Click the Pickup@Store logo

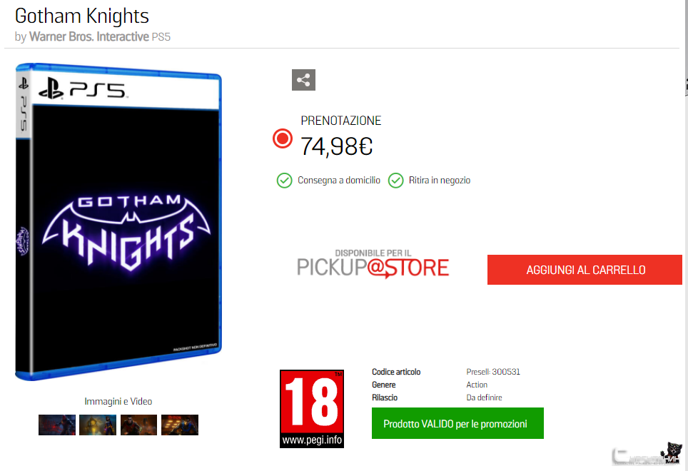coord(373,264)
